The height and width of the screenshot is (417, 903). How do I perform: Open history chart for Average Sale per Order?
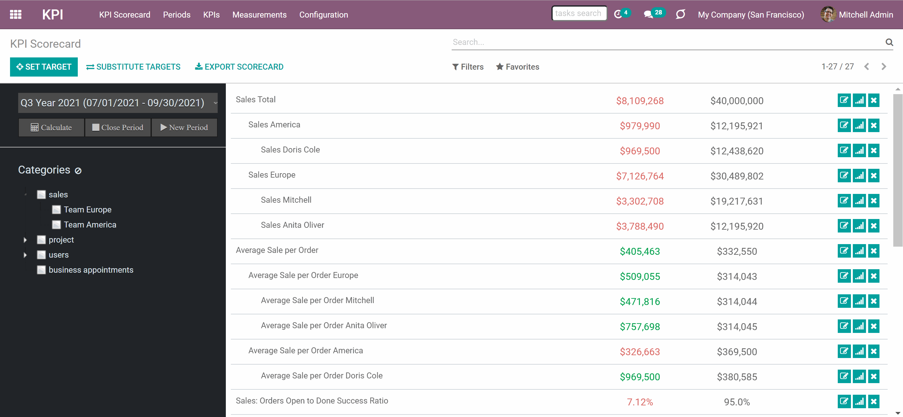859,251
